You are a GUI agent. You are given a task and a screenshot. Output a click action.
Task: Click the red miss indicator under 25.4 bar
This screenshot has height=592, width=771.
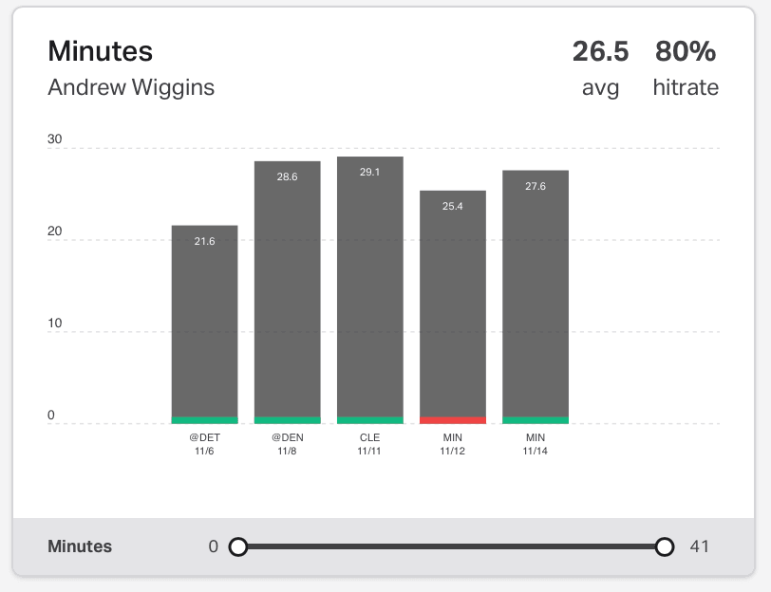[x=453, y=420]
